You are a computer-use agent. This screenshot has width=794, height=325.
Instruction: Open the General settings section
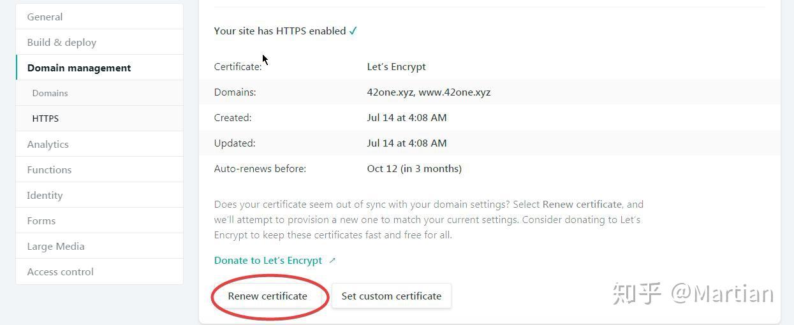pyautogui.click(x=45, y=17)
